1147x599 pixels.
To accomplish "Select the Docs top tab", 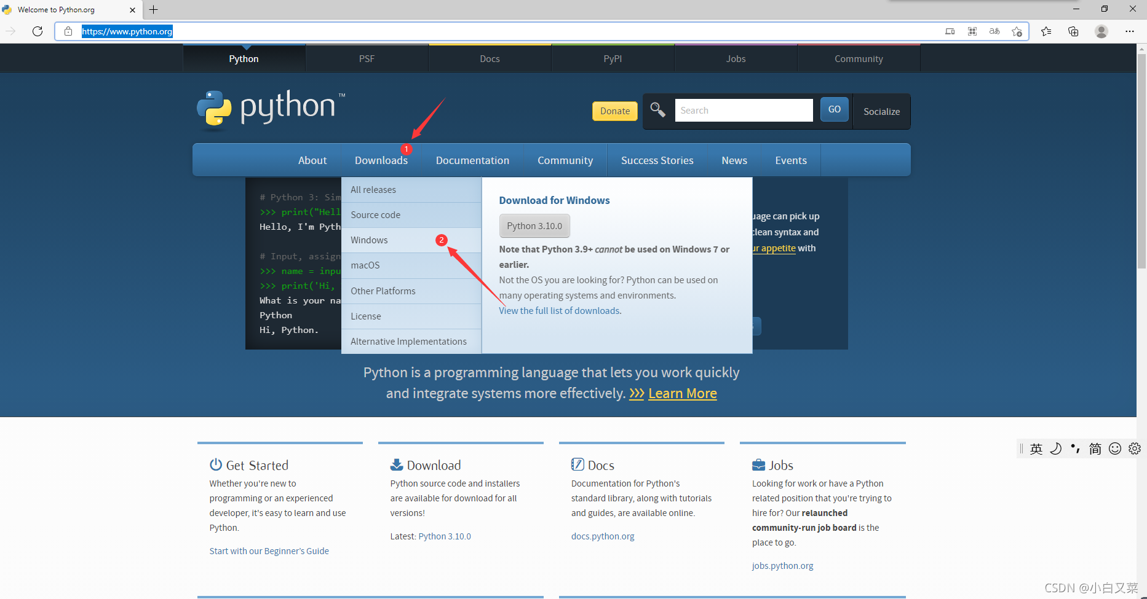I will (x=490, y=59).
